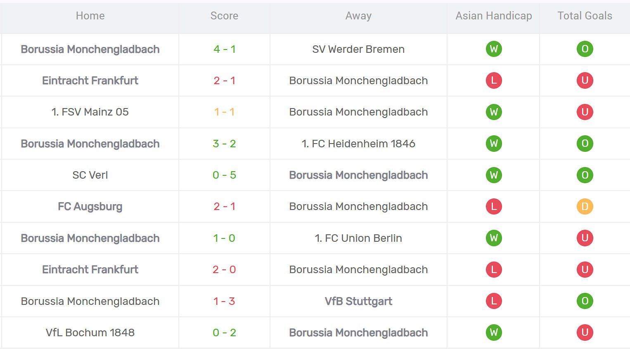630x349 pixels.
Task: Open the 0 - 5 score at SC Verl
Action: pos(224,175)
